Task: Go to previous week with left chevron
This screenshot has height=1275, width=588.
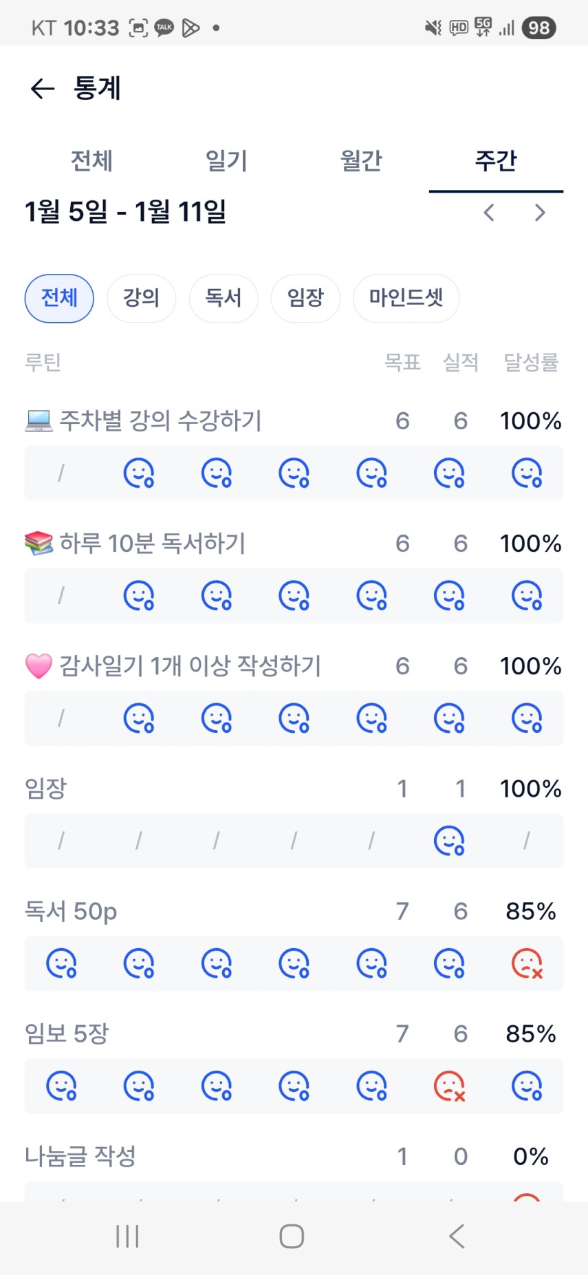Action: (489, 213)
